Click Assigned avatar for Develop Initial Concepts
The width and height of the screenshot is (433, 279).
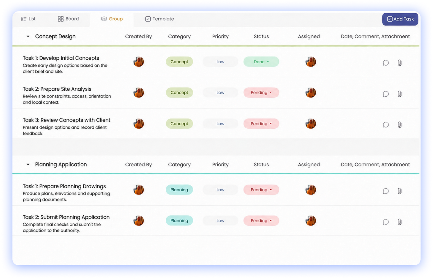[x=311, y=62]
